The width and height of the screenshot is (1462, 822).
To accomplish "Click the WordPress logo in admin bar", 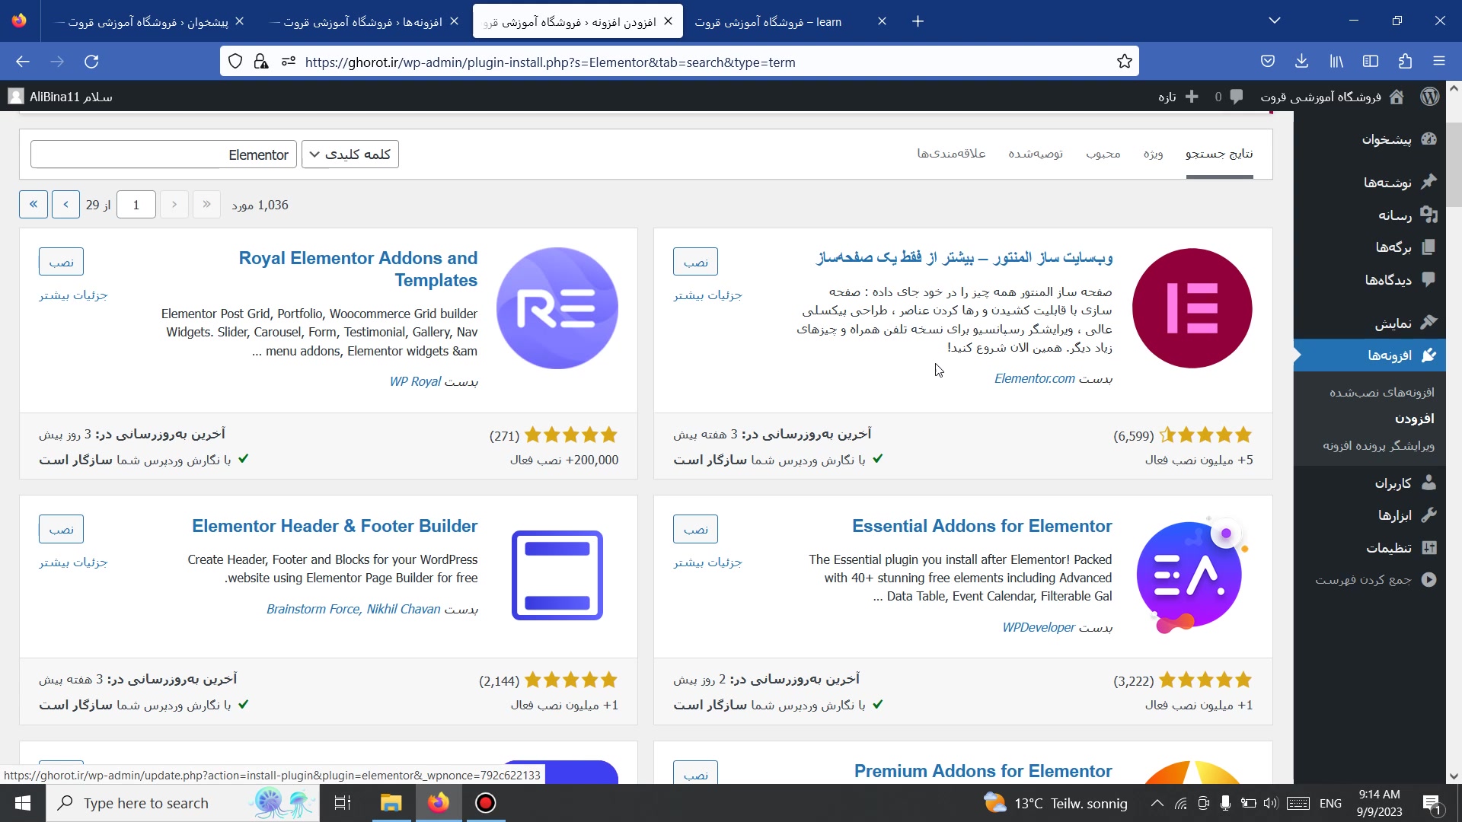I will tap(1429, 97).
